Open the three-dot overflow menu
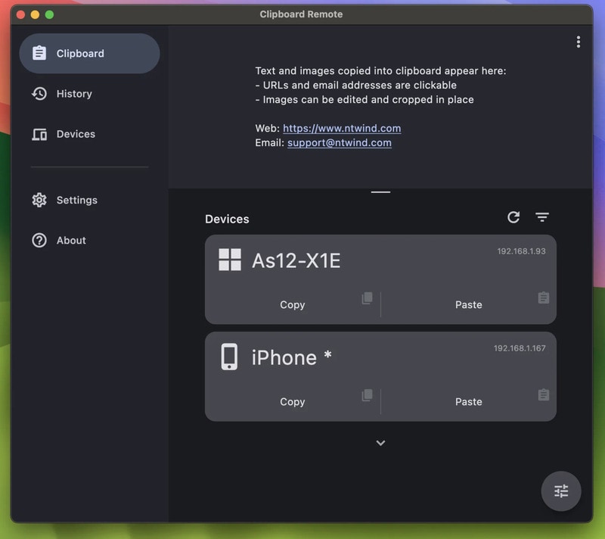The width and height of the screenshot is (605, 539). tap(578, 42)
